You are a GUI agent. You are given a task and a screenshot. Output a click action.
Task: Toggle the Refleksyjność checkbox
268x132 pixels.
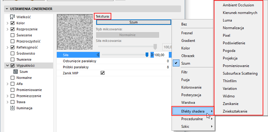pyautogui.click(x=13, y=47)
